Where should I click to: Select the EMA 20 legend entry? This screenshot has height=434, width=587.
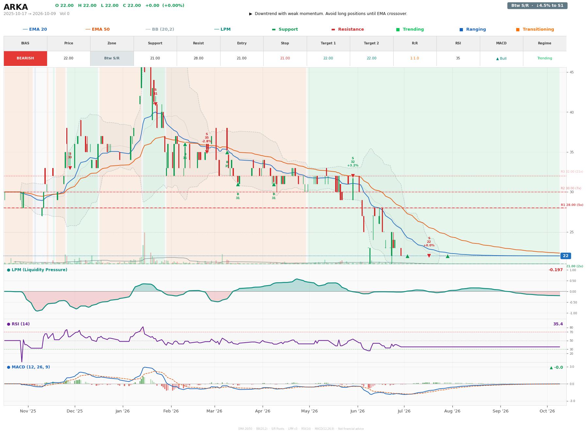(35, 29)
